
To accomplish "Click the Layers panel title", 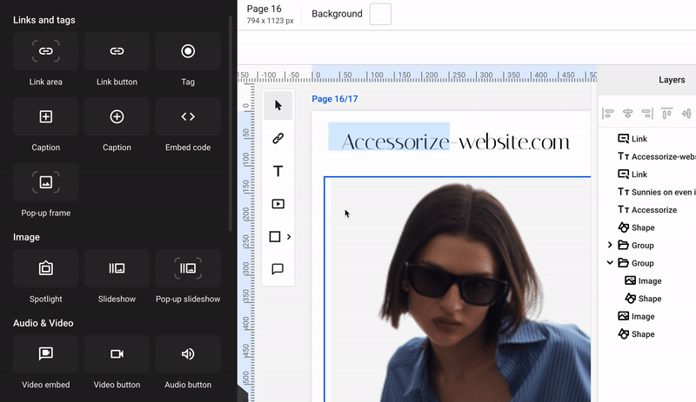I will coord(672,80).
